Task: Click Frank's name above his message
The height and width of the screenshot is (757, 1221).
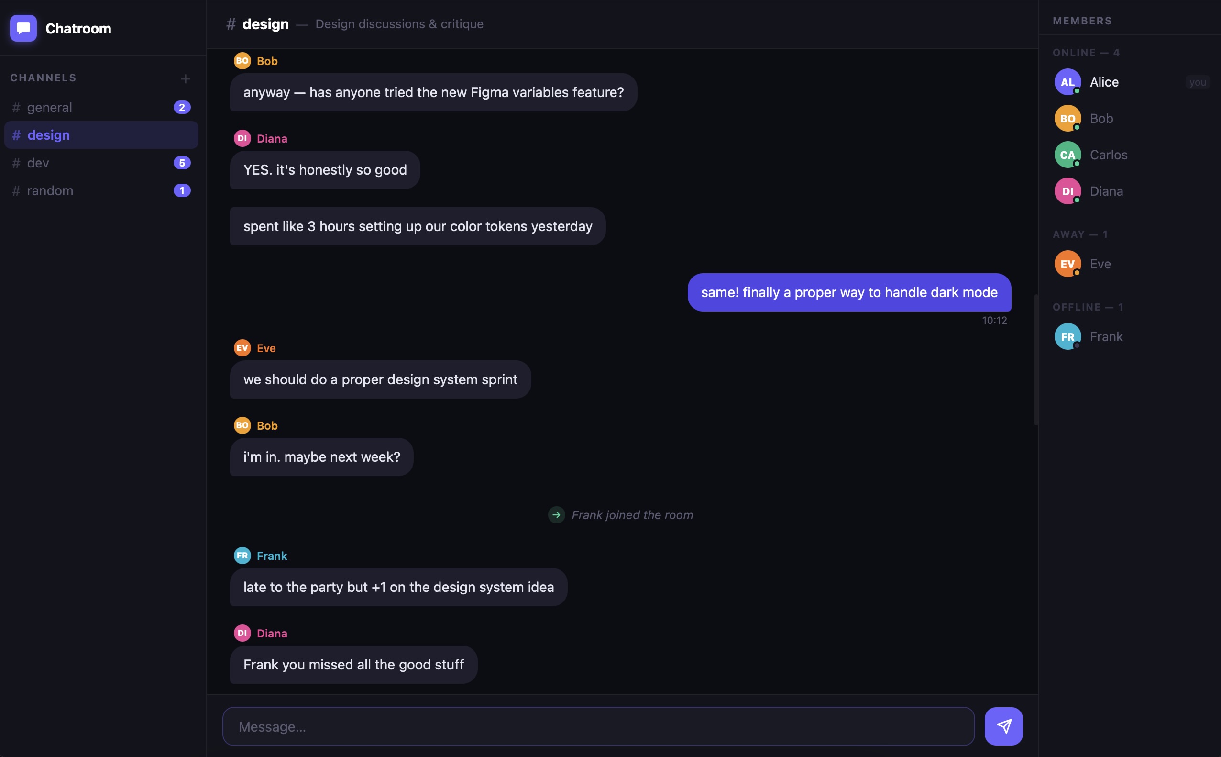Action: pos(272,555)
